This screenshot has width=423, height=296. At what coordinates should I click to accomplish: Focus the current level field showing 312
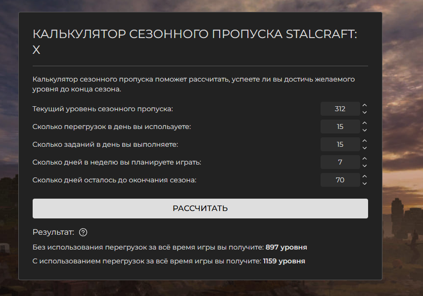click(340, 109)
